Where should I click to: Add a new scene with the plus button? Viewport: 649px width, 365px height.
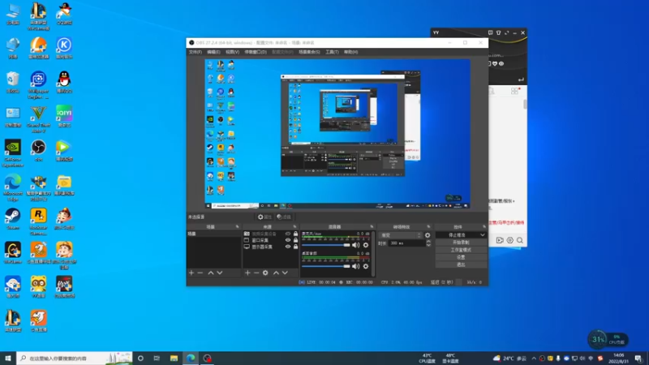191,273
